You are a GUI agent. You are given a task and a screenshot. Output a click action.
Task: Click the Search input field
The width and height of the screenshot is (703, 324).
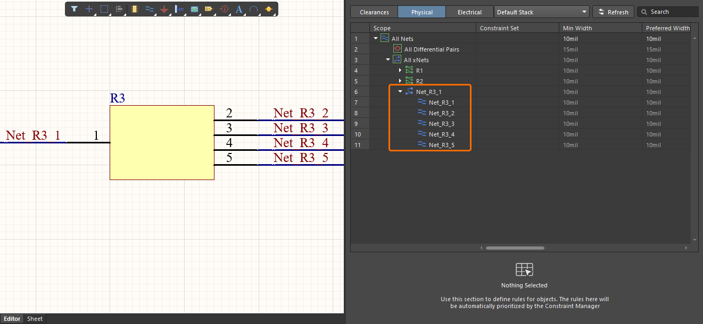point(672,12)
